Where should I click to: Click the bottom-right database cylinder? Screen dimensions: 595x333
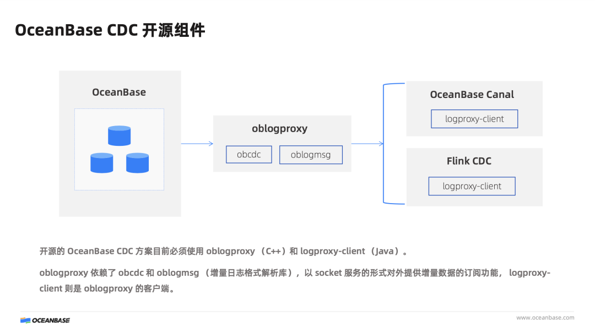click(137, 163)
